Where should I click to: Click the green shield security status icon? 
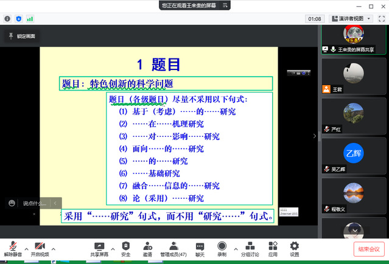pos(18,19)
